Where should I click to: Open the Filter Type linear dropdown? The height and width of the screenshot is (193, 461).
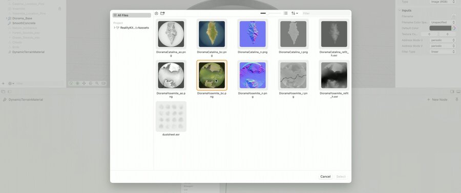(x=443, y=52)
